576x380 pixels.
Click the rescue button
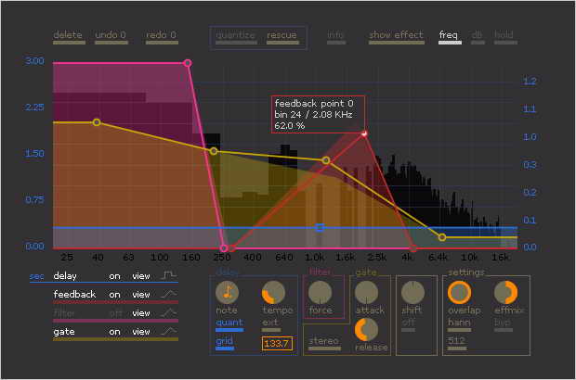[281, 36]
